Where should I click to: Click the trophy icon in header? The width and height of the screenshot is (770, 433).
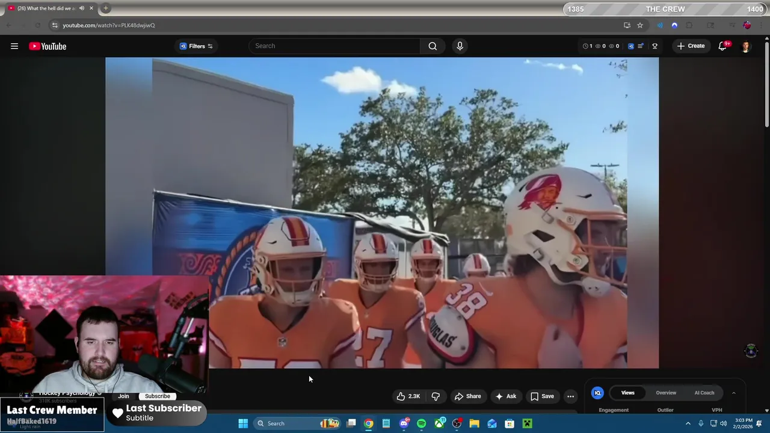point(655,46)
